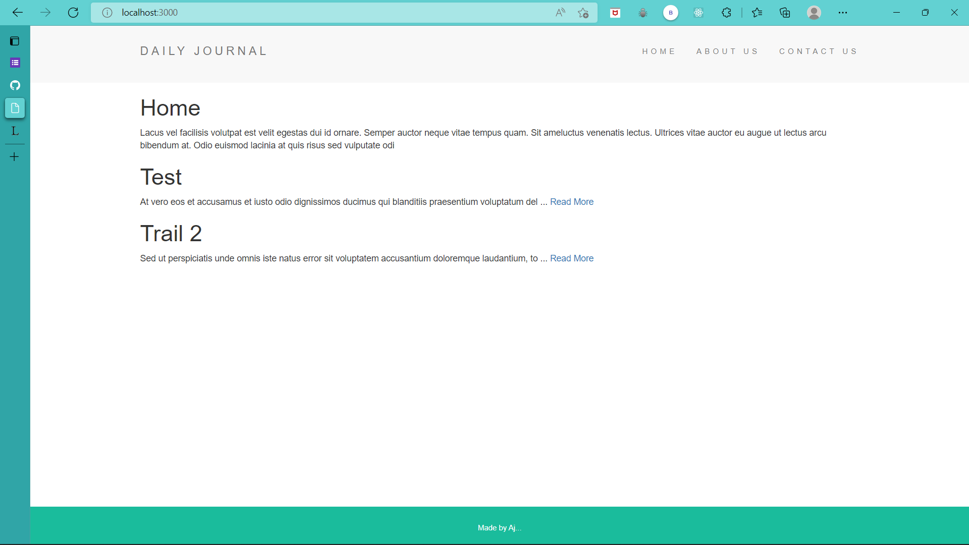Open the Bitwarden extension icon
The width and height of the screenshot is (969, 545).
point(671,13)
